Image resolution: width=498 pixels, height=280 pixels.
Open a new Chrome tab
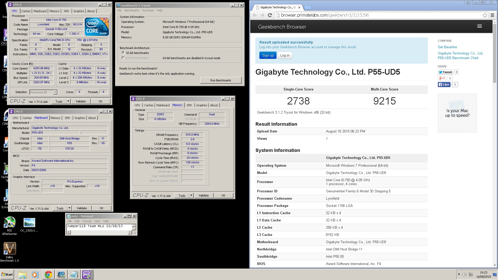point(308,8)
